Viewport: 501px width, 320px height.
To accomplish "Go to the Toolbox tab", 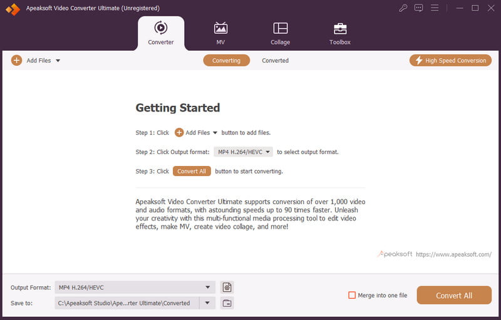I will (x=340, y=34).
